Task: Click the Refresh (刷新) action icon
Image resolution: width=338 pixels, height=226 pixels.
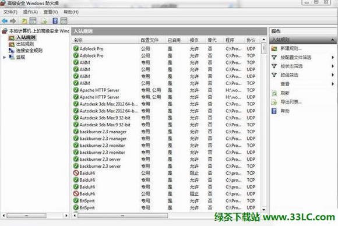Action: point(274,93)
